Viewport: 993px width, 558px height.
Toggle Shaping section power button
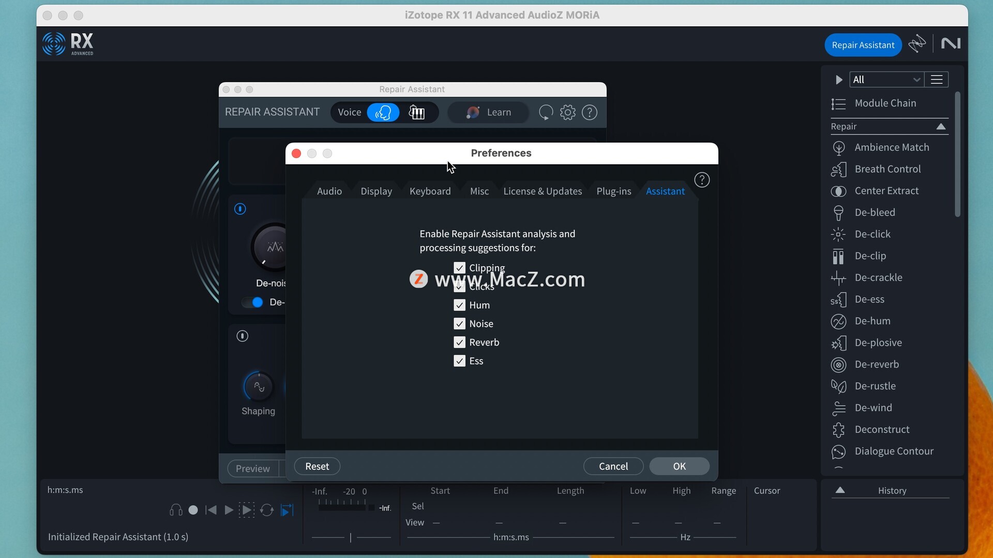coord(242,336)
